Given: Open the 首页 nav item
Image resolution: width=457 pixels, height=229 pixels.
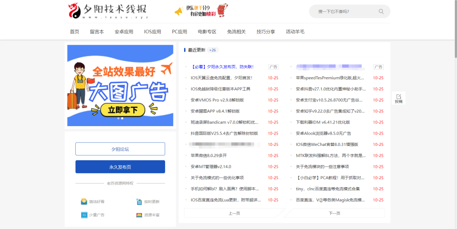Looking at the screenshot, I should click(x=74, y=32).
